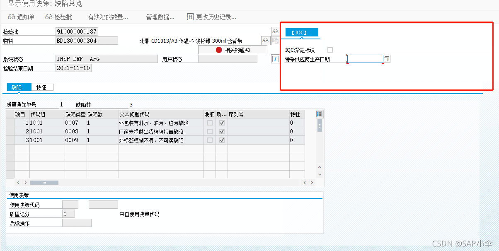Enable the IQC:紧急标识 checkbox

(330, 49)
